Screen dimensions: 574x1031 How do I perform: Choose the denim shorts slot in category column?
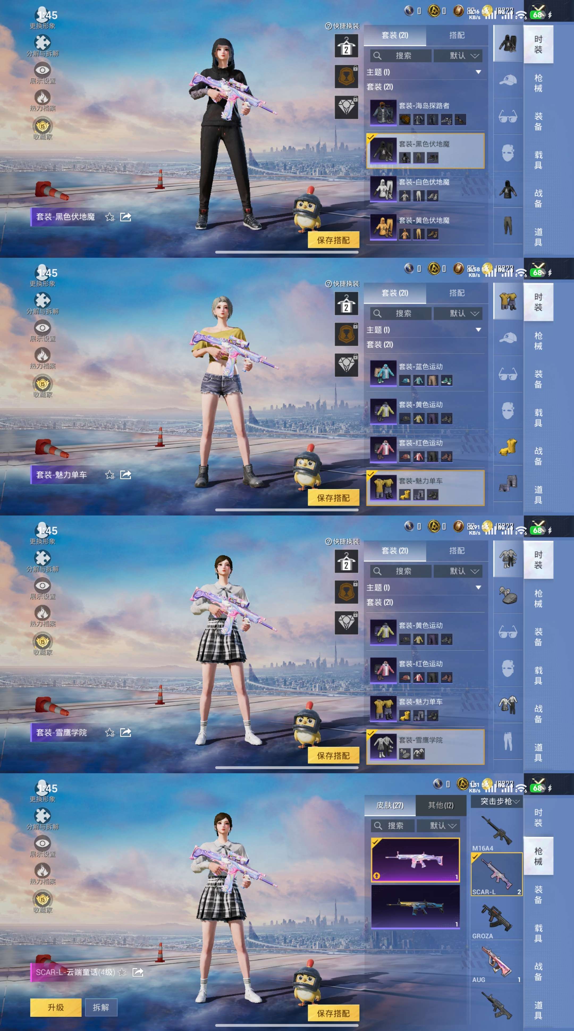[508, 483]
